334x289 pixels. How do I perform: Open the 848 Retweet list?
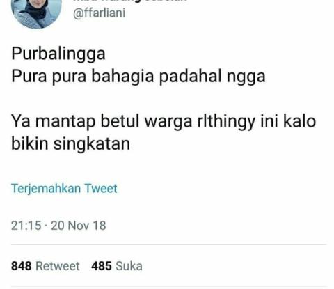pos(45,266)
